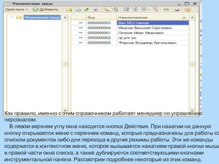Viewport: 219px width, 164px height.
Task: Click the edit pencil icon
Action: click(x=87, y=9)
